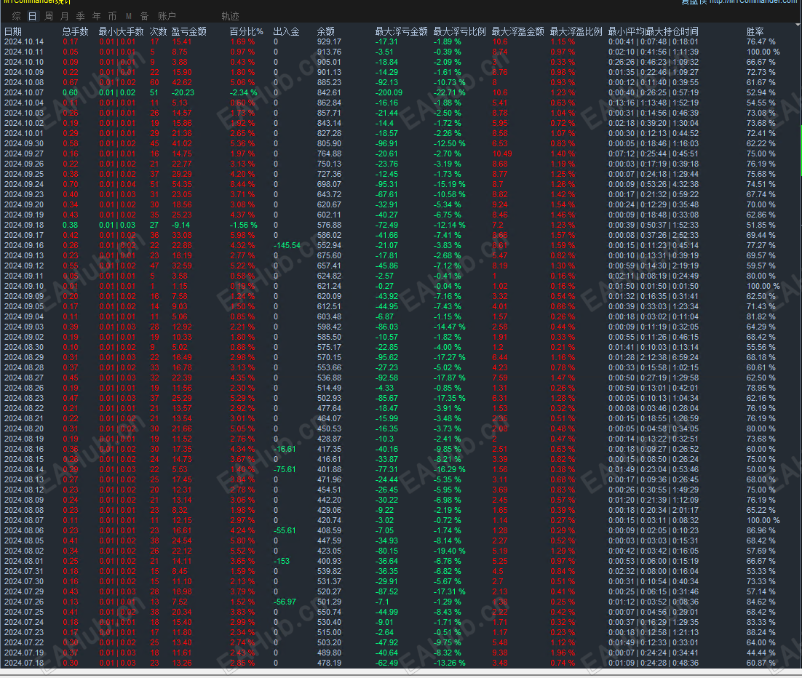Click the 最大浮亏比例 column header

pyautogui.click(x=459, y=32)
